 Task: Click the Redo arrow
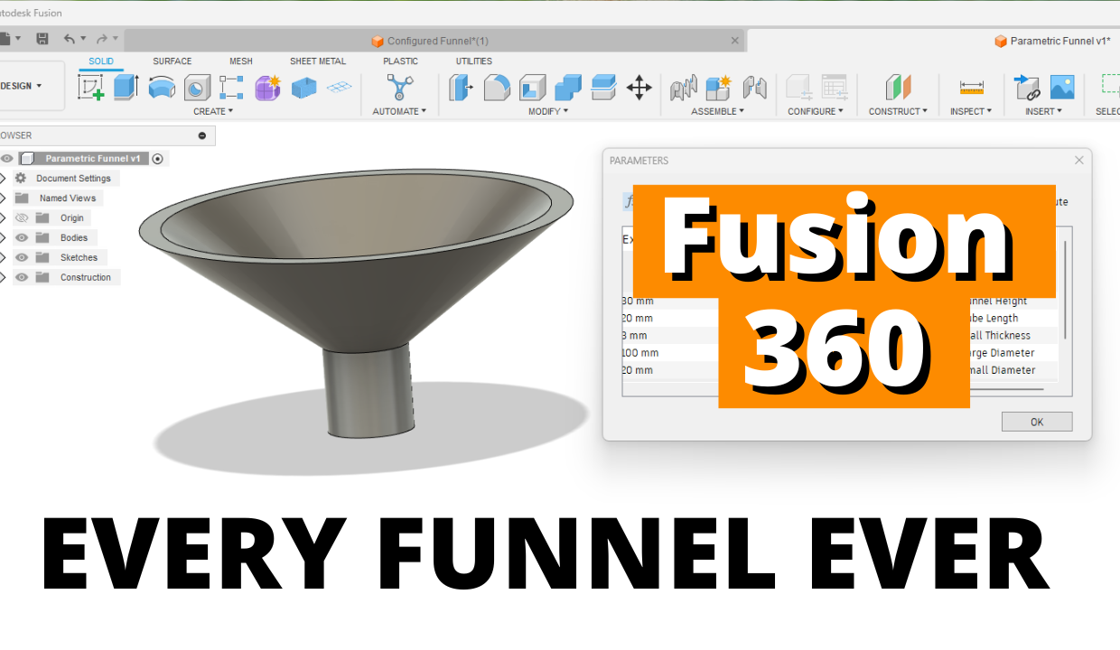click(102, 39)
